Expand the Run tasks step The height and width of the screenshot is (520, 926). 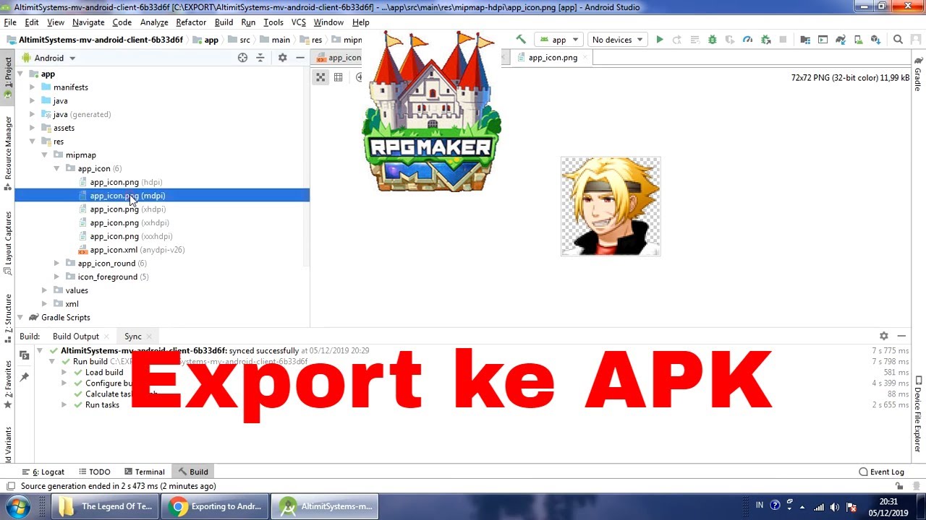tap(64, 405)
